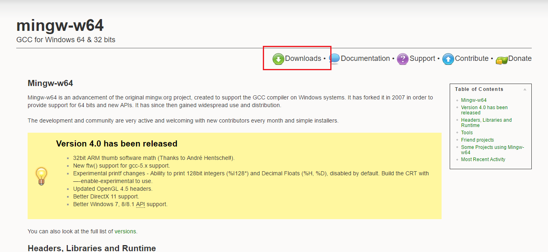Open the Support menu link
The image size is (548, 252).
point(422,58)
